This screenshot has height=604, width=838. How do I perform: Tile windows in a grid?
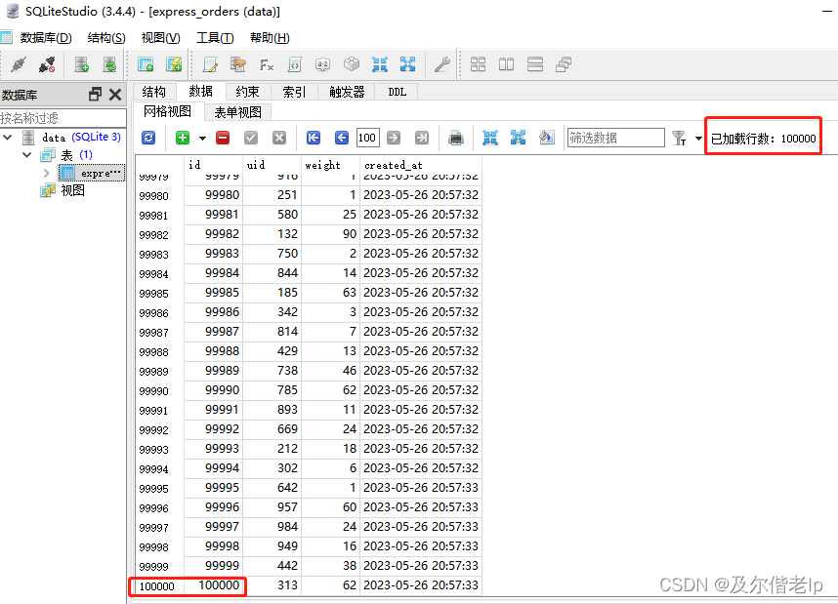pyautogui.click(x=478, y=64)
